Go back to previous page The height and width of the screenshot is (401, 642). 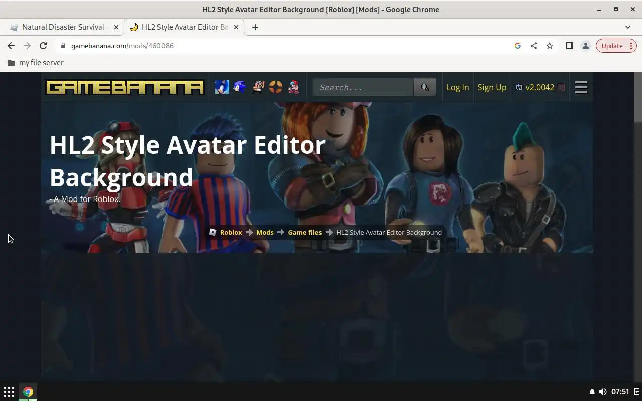coord(11,46)
